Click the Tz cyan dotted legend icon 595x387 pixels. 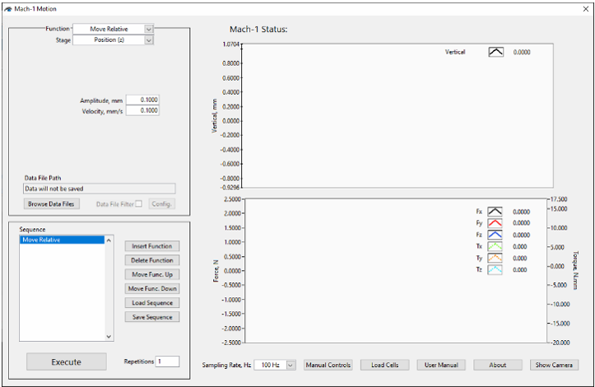click(495, 269)
